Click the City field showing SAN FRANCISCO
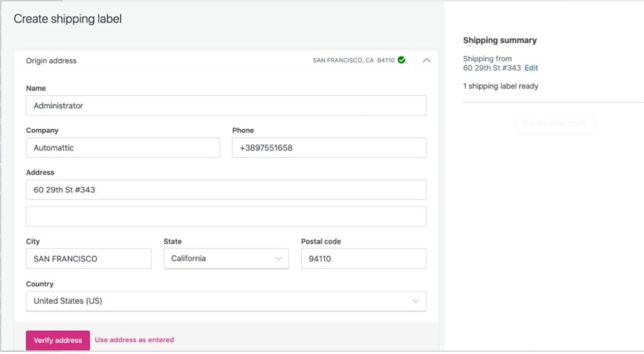Viewport: 644px width, 354px height. tap(89, 258)
